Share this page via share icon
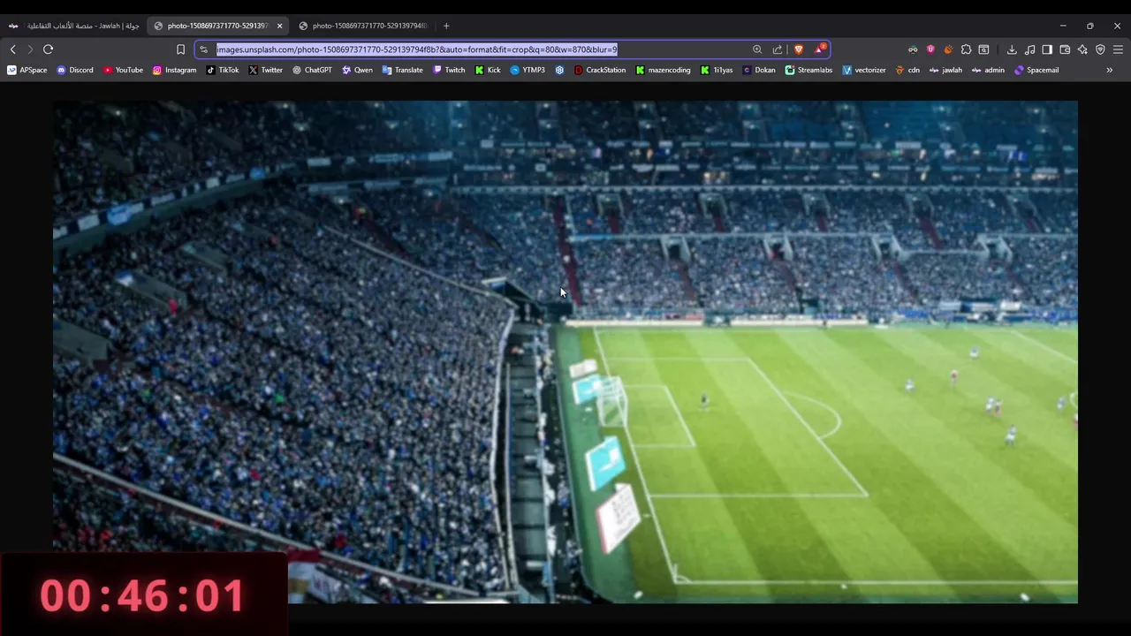 coord(778,49)
